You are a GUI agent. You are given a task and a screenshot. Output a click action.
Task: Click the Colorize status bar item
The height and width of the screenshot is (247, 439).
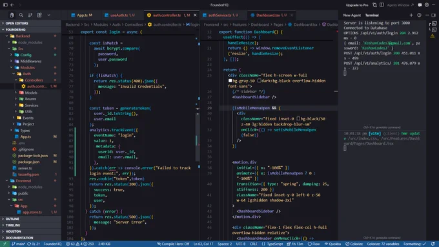pos(354,244)
